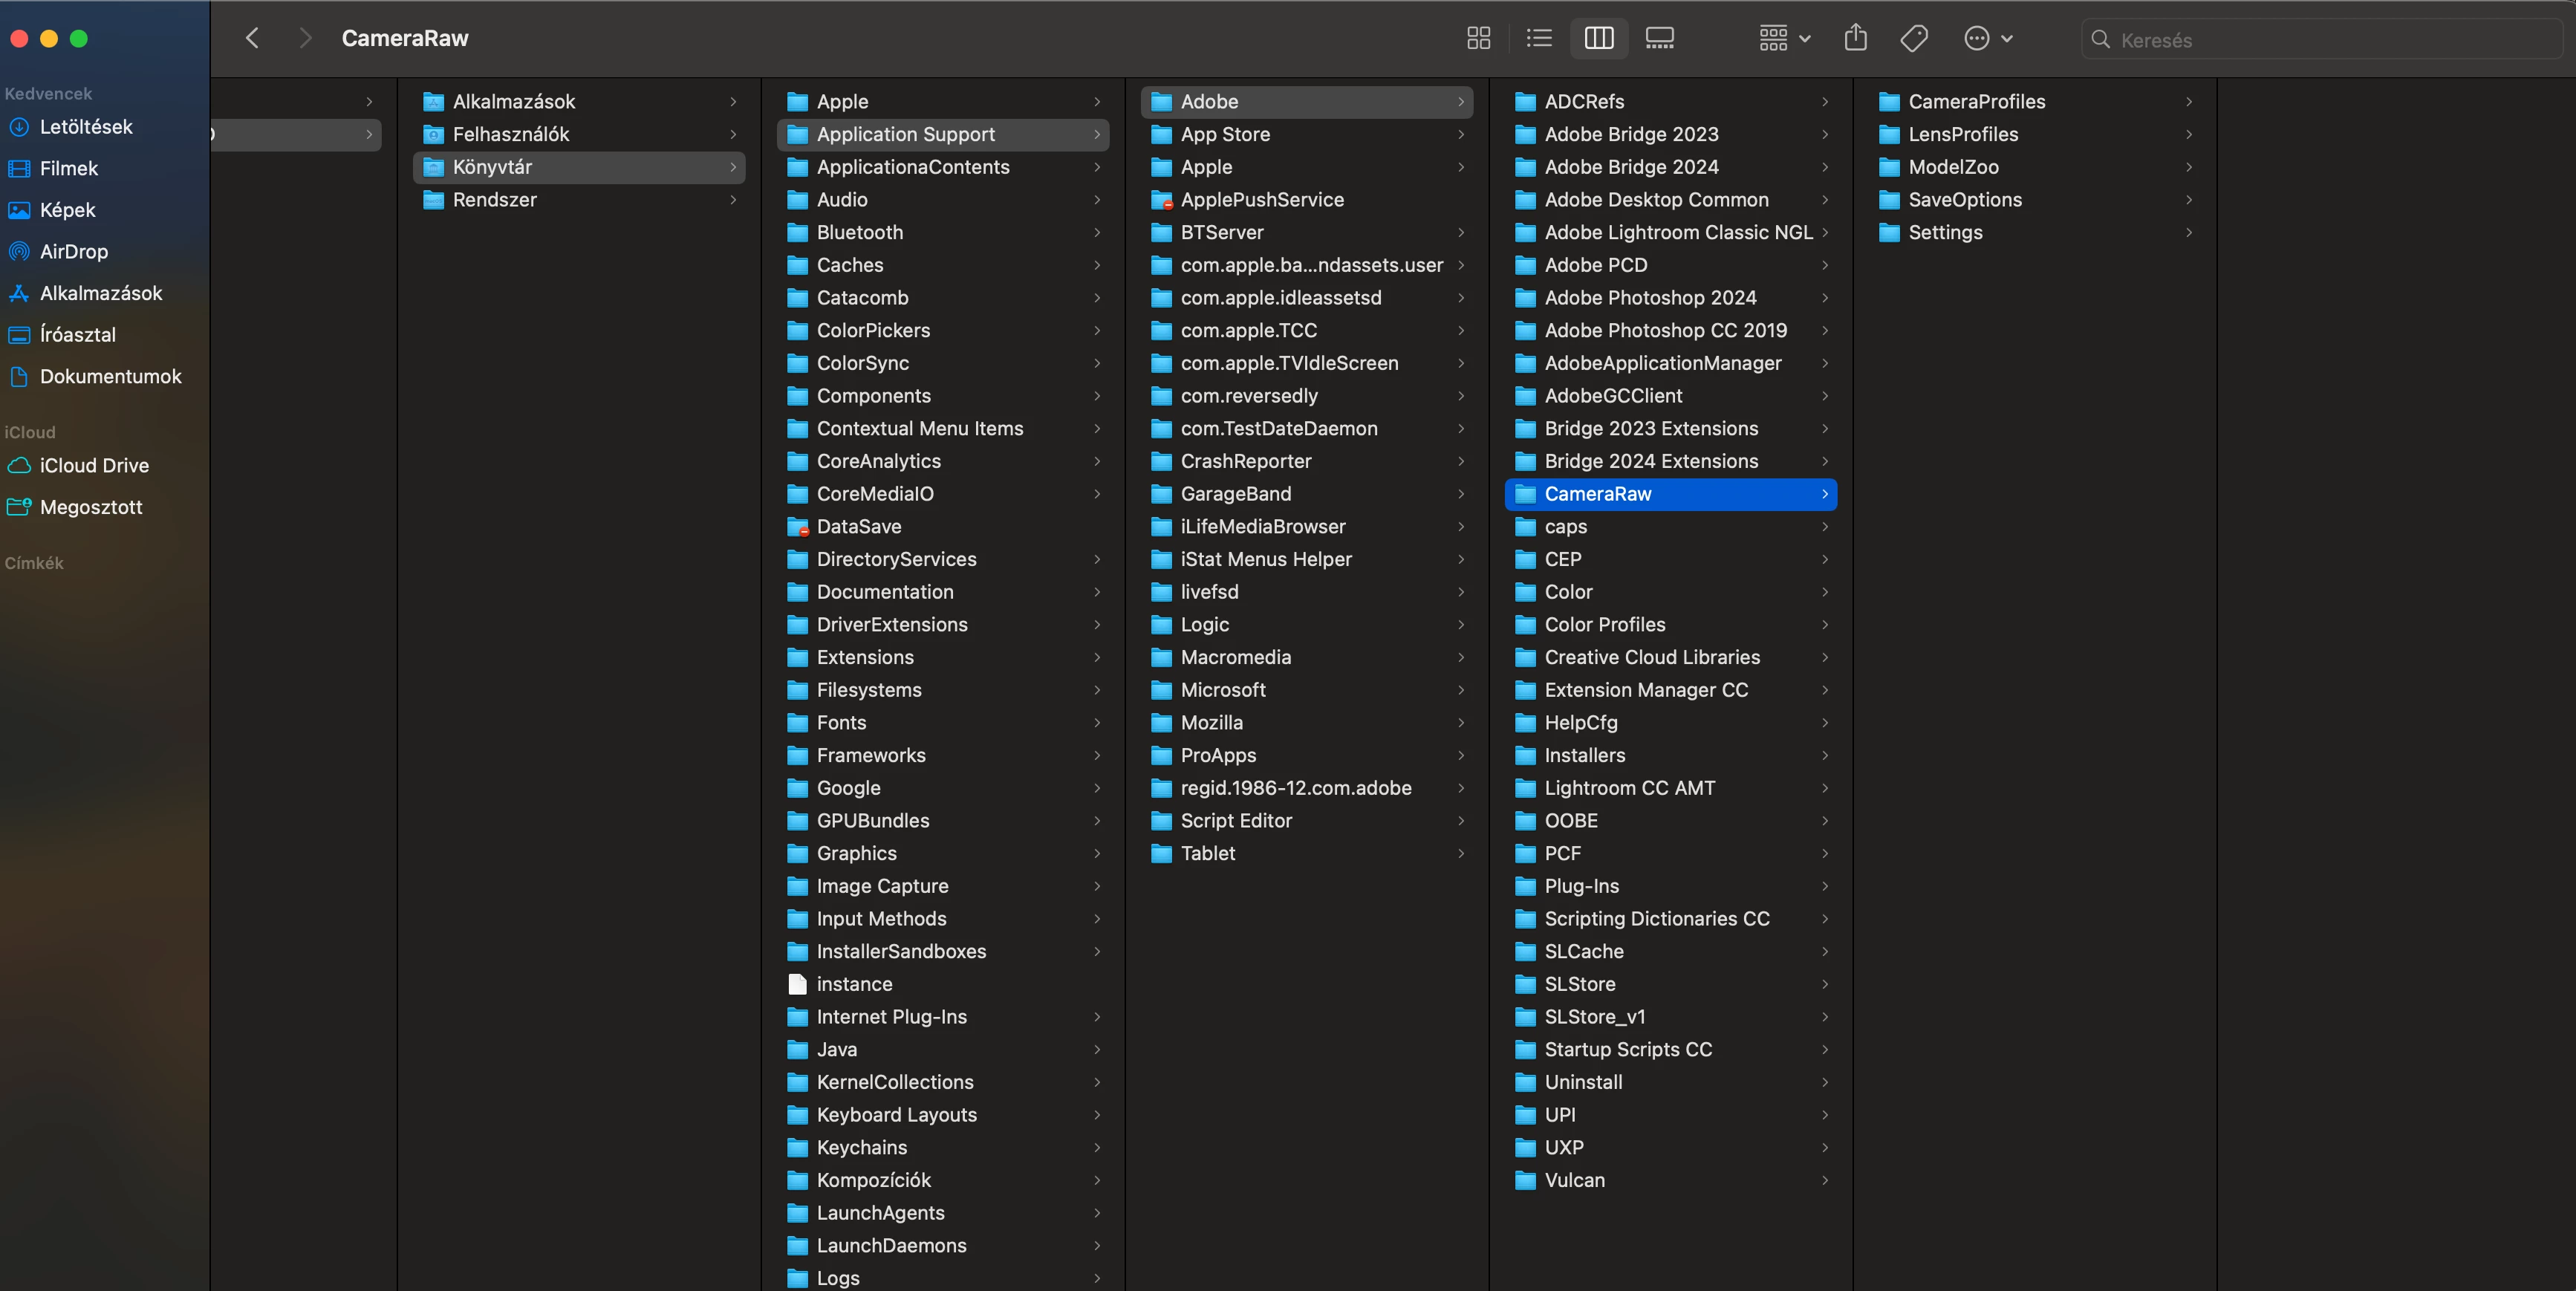The width and height of the screenshot is (2576, 1291).
Task: Open the CameraProfiles folder
Action: pos(1976,101)
